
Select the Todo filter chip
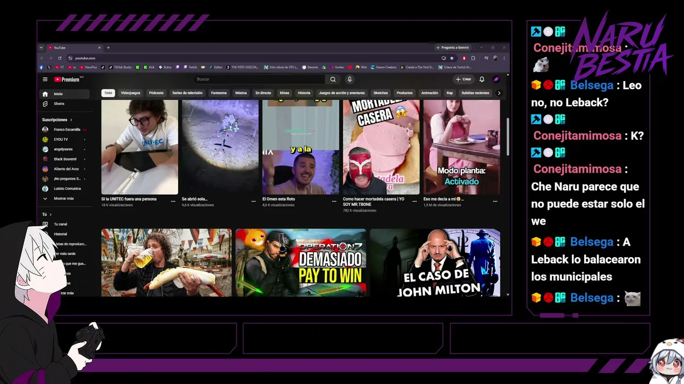click(108, 93)
